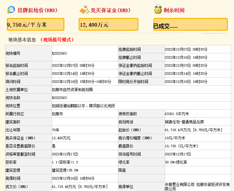This screenshot has height=191, width=234.
Task: Click the red 现场摇号模式 label
Action: click(57, 40)
